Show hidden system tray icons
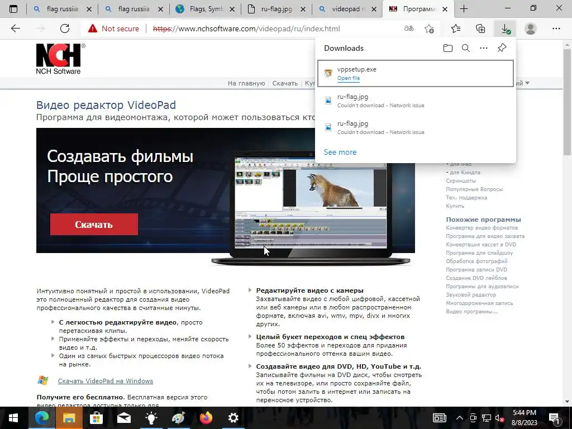The image size is (572, 429). click(x=460, y=418)
